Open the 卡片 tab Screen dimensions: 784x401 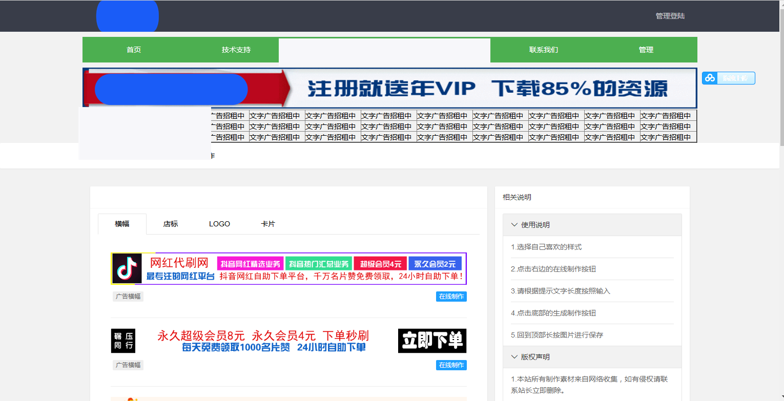(267, 224)
